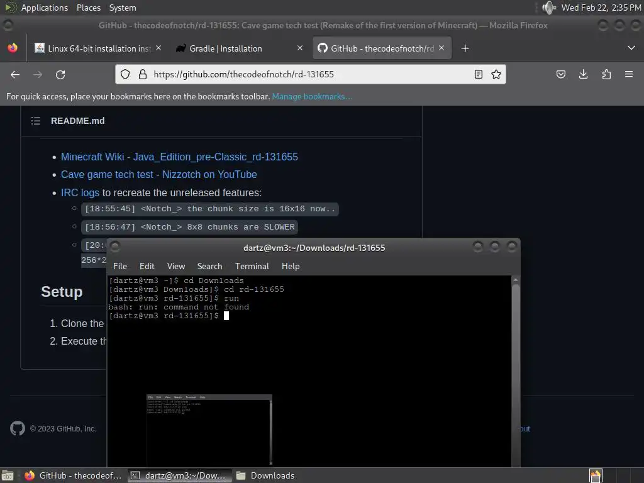Click the '16x16 now' IRC log line
The width and height of the screenshot is (644, 483).
(x=210, y=209)
